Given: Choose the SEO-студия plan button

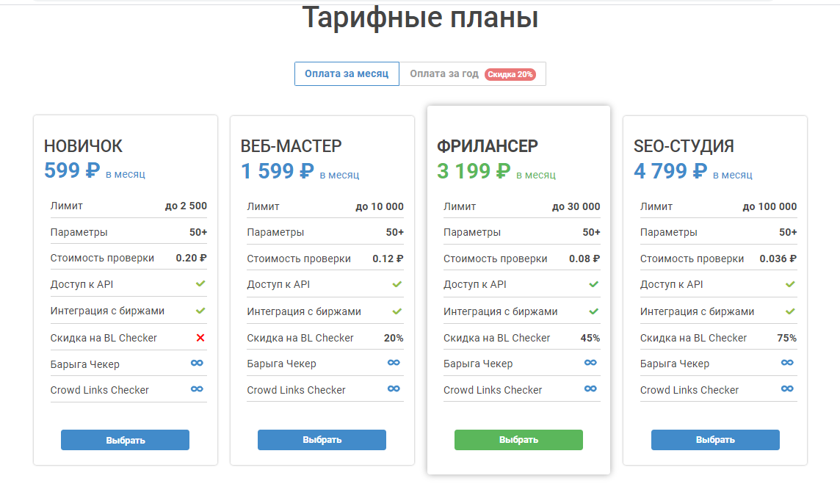Looking at the screenshot, I should pos(715,440).
